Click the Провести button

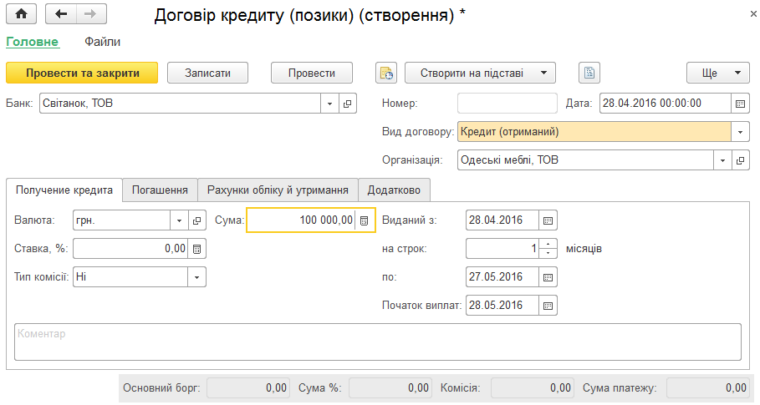312,73
